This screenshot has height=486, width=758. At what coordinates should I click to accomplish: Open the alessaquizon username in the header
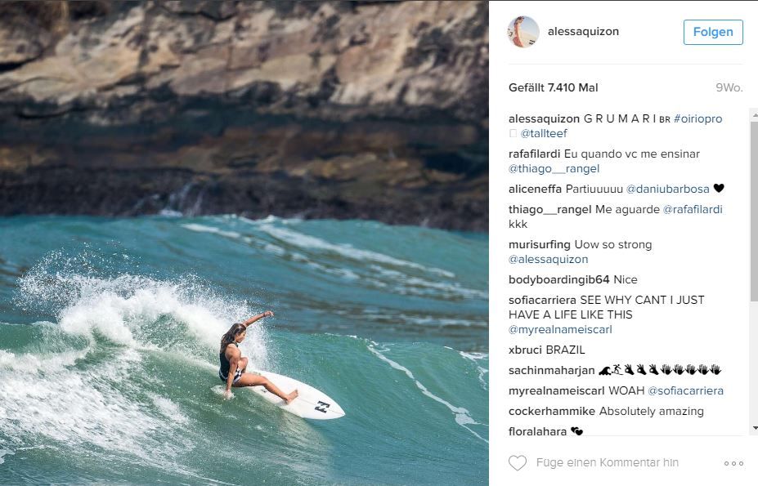point(583,31)
